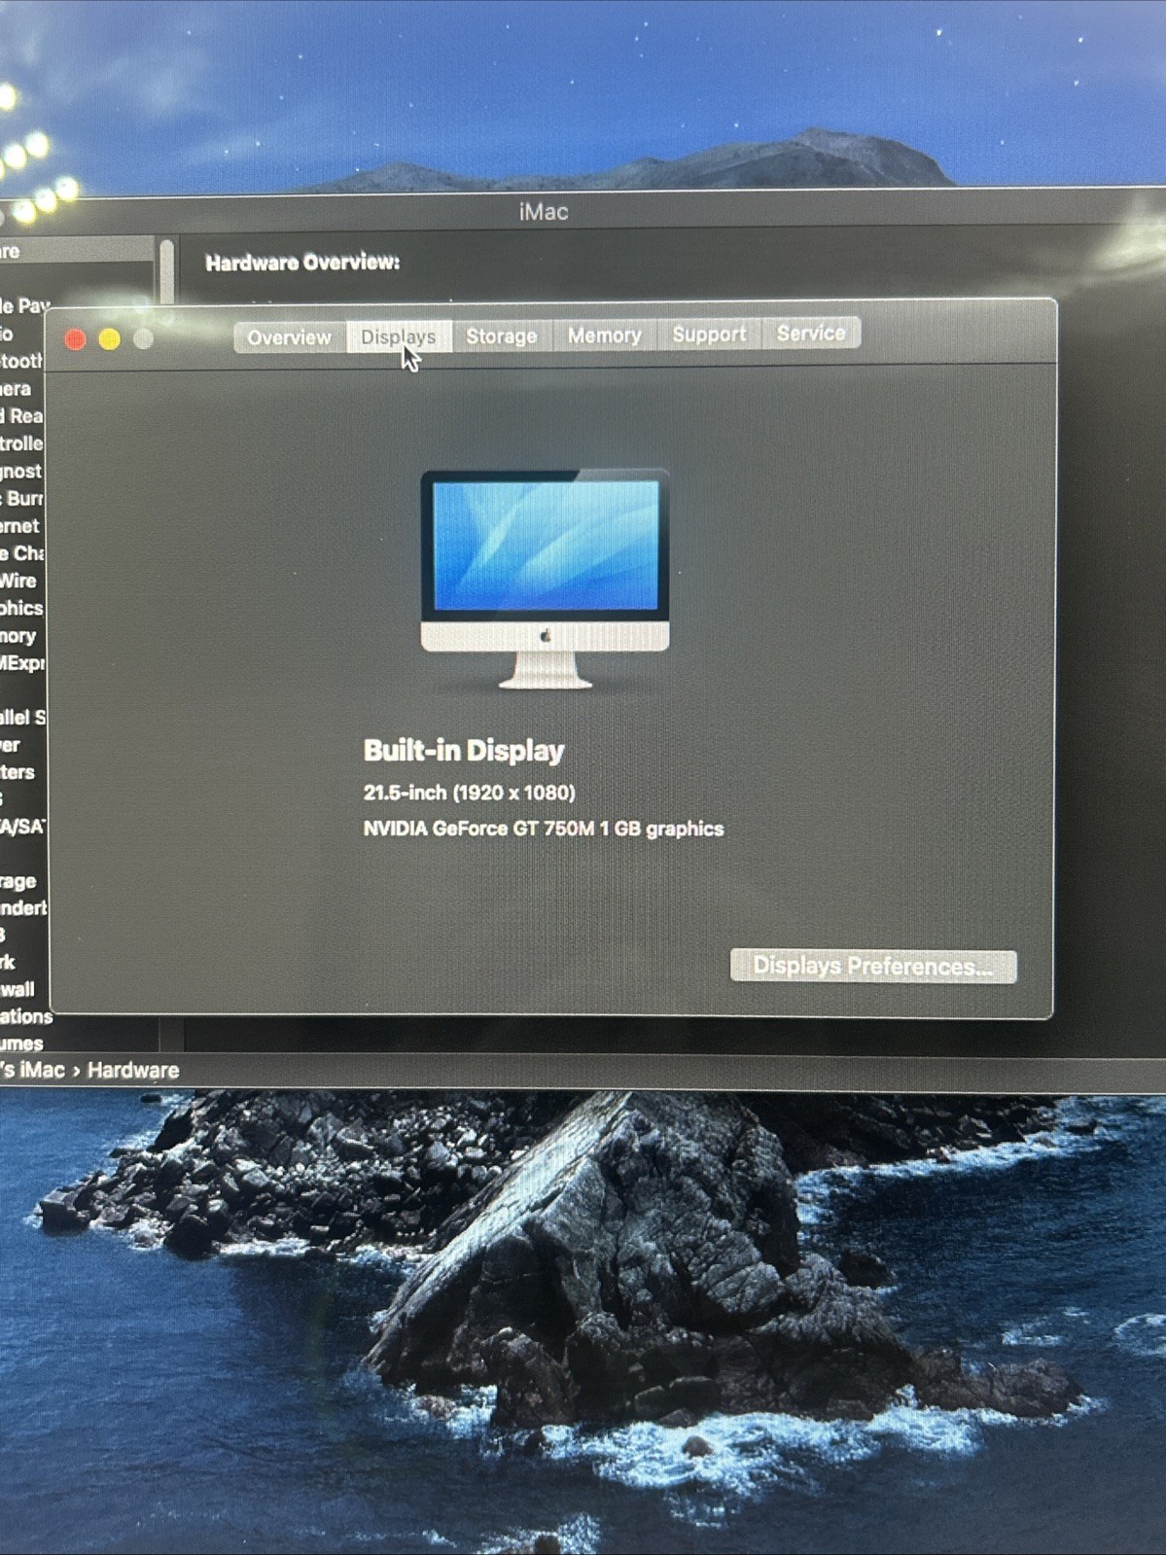
Task: View the Service tab
Action: click(x=811, y=333)
